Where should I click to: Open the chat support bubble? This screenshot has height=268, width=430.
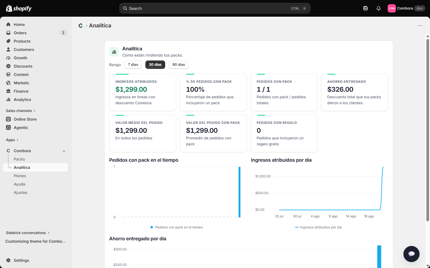411,254
